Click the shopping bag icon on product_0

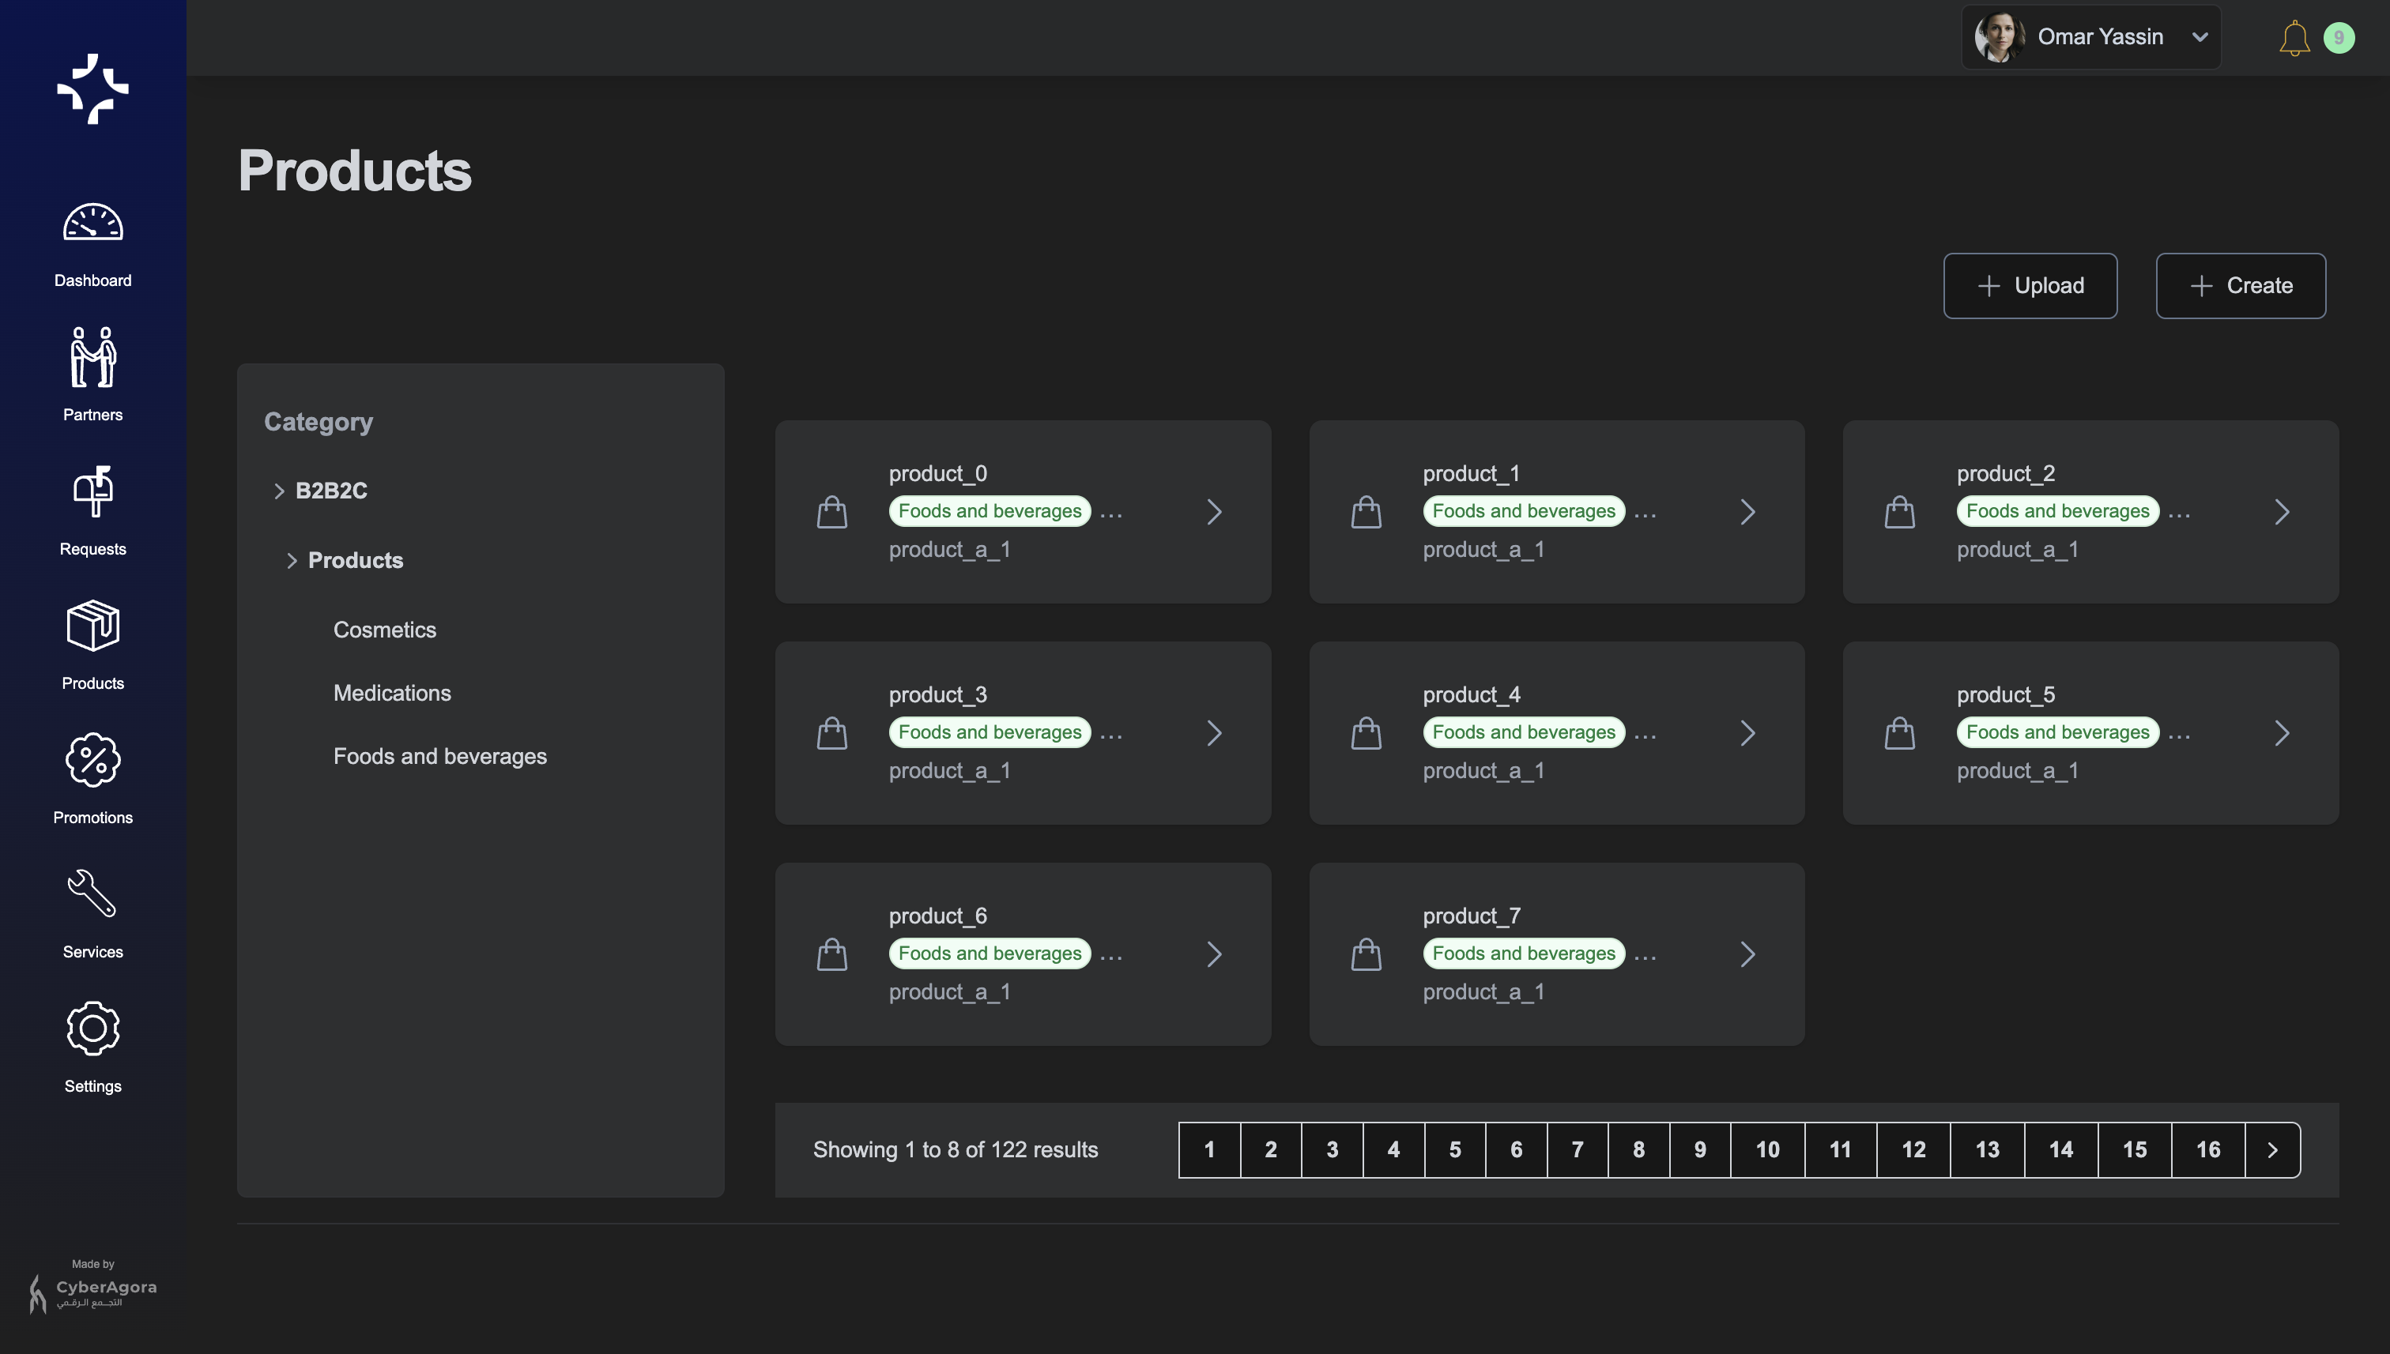point(831,511)
